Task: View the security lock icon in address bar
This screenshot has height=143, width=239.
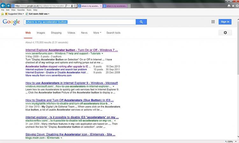Action: click(x=72, y=6)
